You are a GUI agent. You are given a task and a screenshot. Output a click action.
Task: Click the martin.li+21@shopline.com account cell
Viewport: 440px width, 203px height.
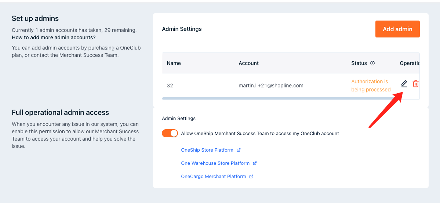271,86
